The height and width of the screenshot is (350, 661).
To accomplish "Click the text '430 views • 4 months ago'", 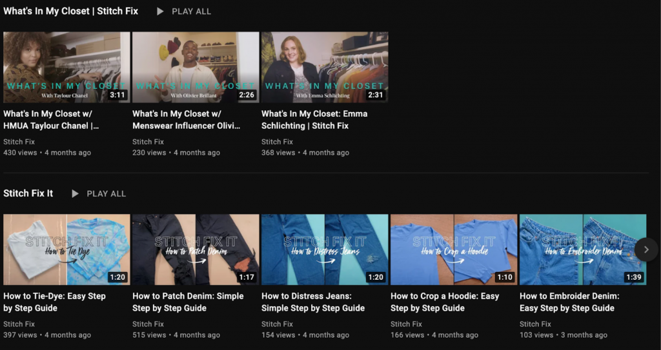I will pos(47,153).
